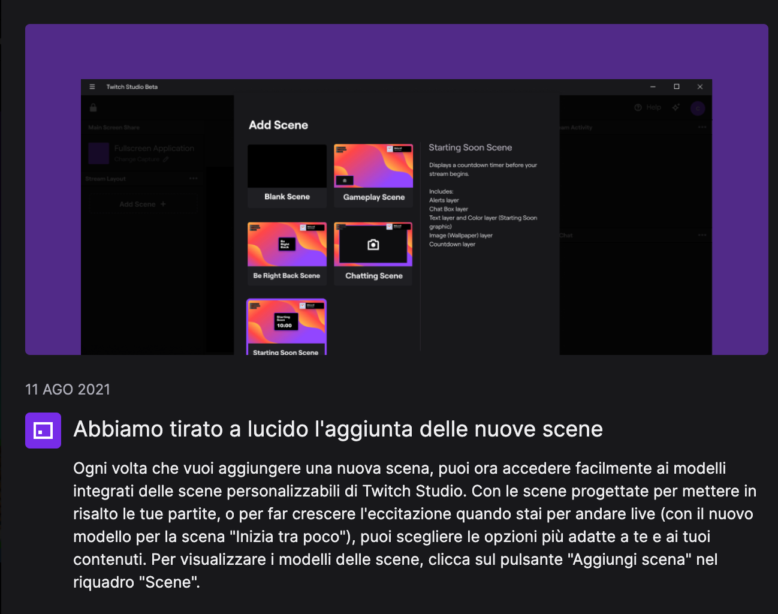Expand the Stream Activity panel options menu
Viewport: 778px width, 614px height.
702,127
